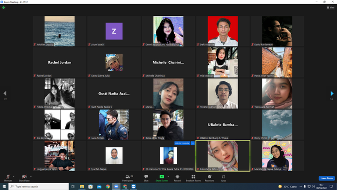Open the Windows Start menu
This screenshot has width=337, height=190.
4,186
